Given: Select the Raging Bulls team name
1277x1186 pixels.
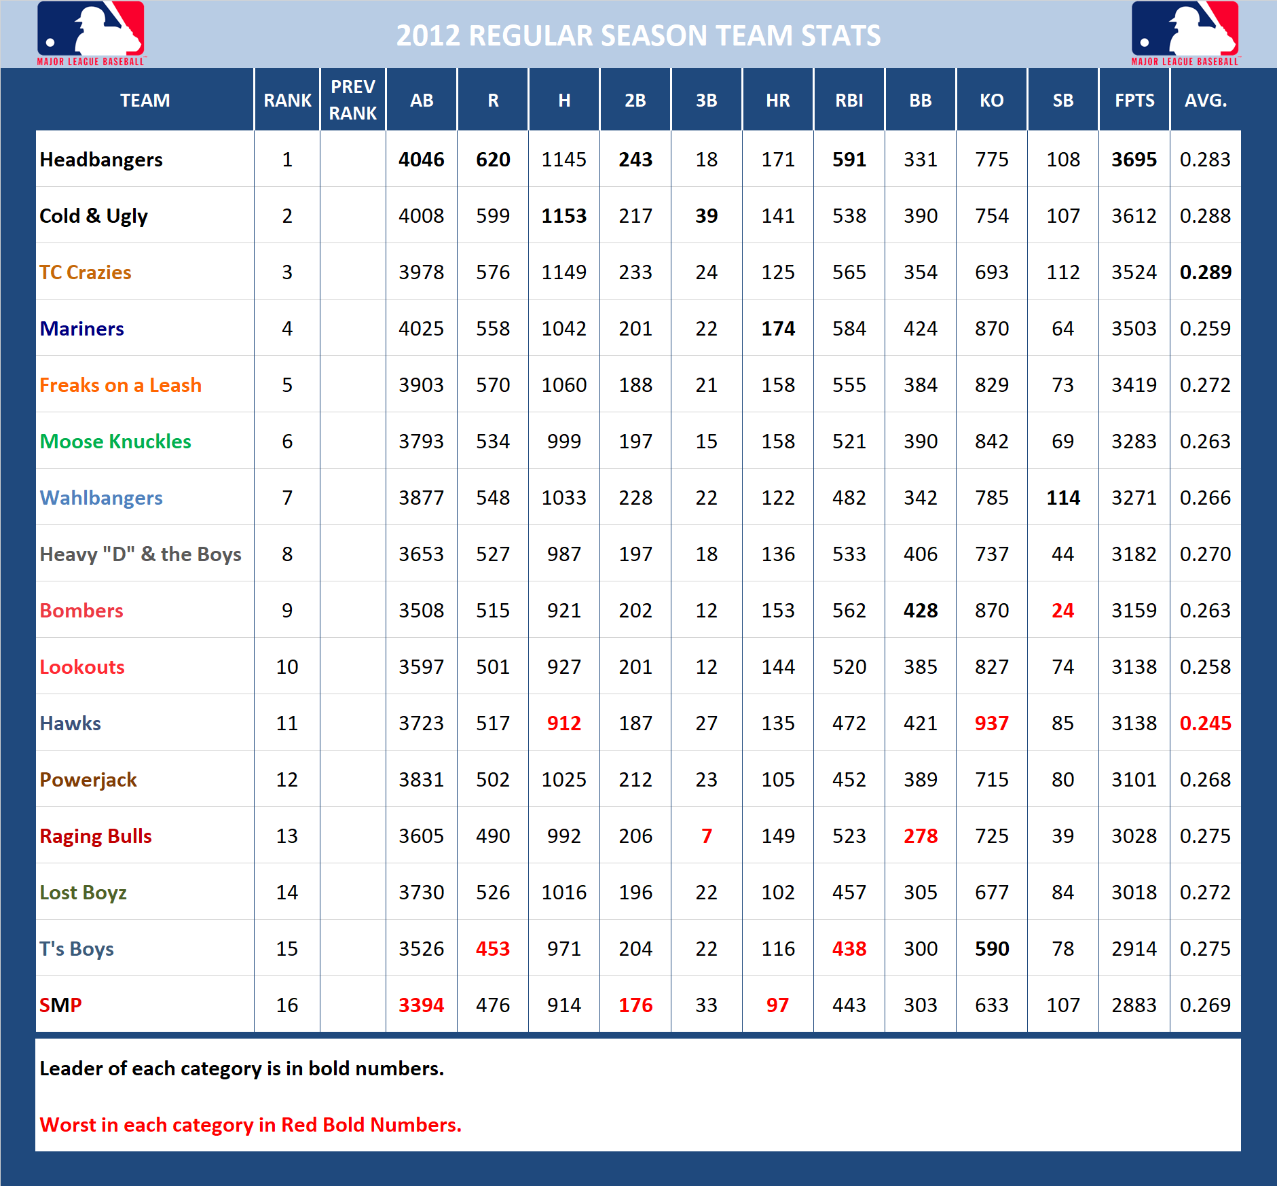Looking at the screenshot, I should point(95,835).
